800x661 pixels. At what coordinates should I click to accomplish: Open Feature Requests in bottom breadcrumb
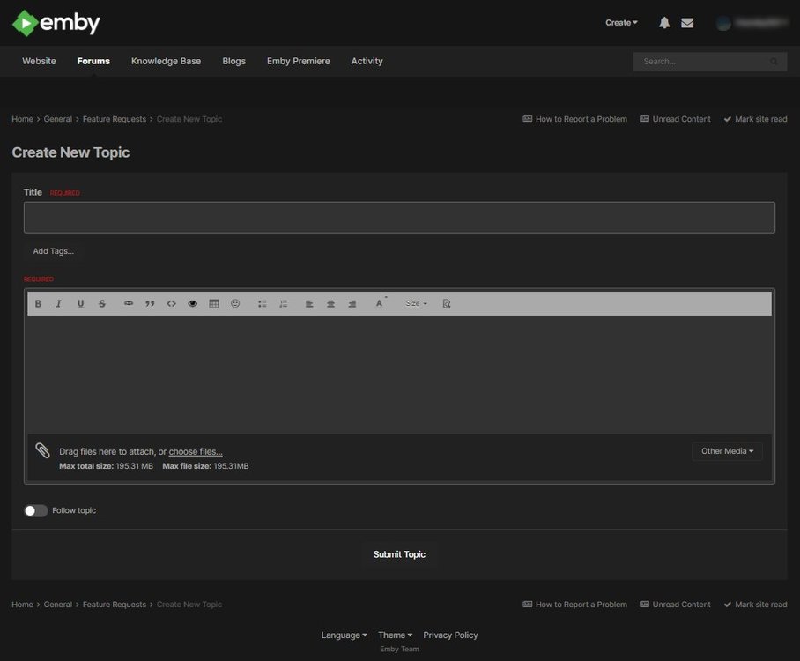click(x=115, y=605)
